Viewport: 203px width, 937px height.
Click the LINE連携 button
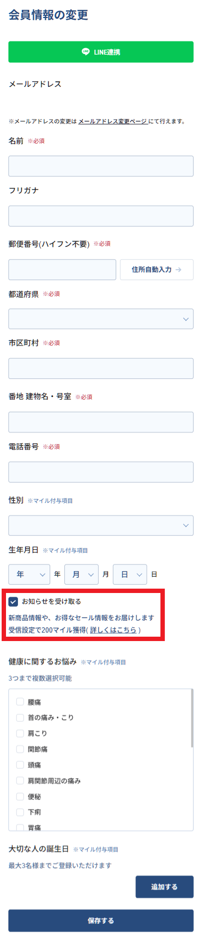101,52
